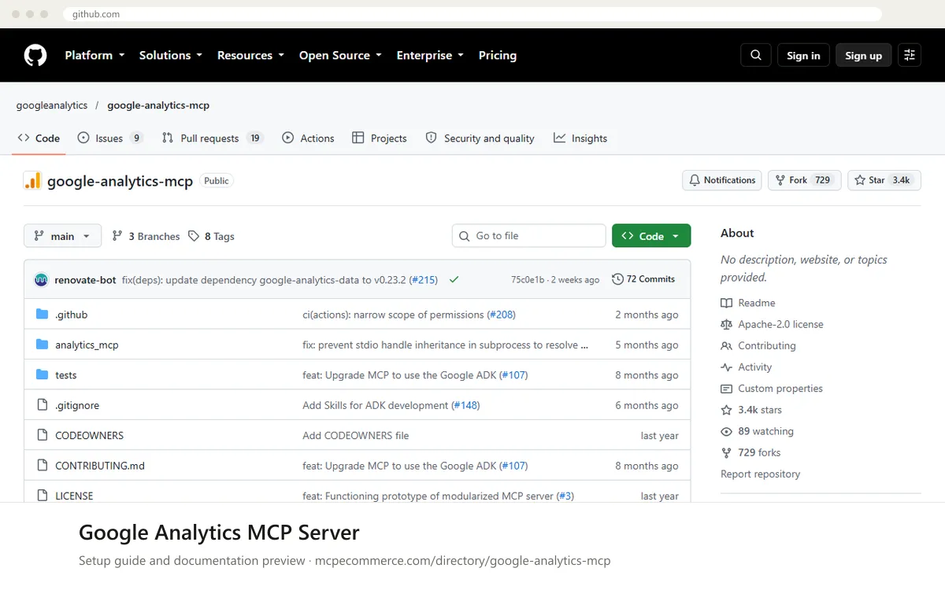Open the tests folder
Viewport: 945px width, 590px height.
click(x=66, y=375)
